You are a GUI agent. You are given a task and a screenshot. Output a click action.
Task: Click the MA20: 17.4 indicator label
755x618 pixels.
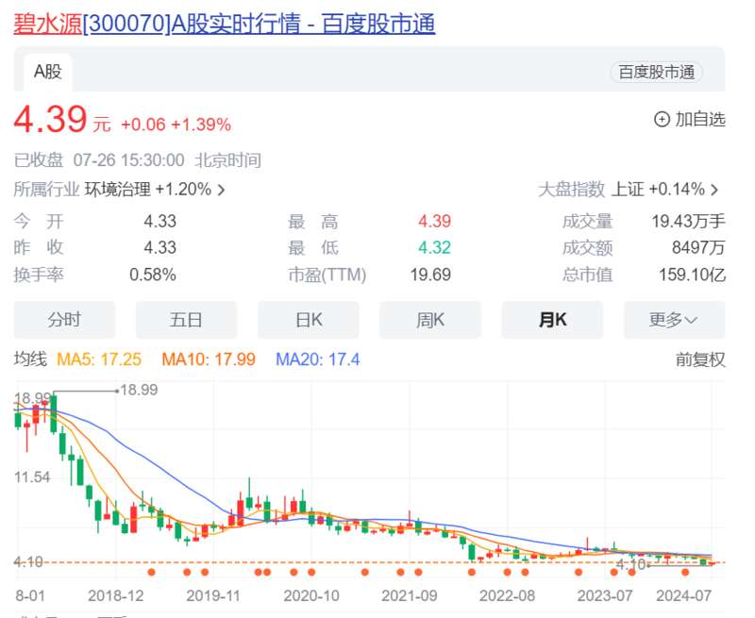318,359
